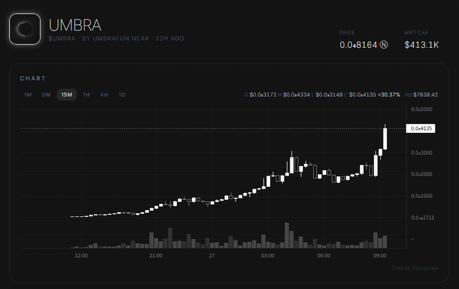The width and height of the screenshot is (459, 289).
Task: Click the 0.0₁₀2711 price axis label
Action: [423, 217]
